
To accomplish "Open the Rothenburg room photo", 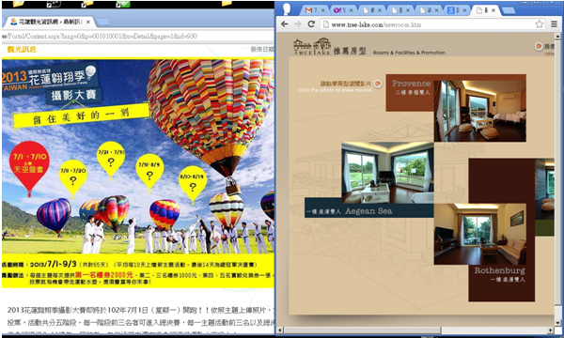I will 479,234.
